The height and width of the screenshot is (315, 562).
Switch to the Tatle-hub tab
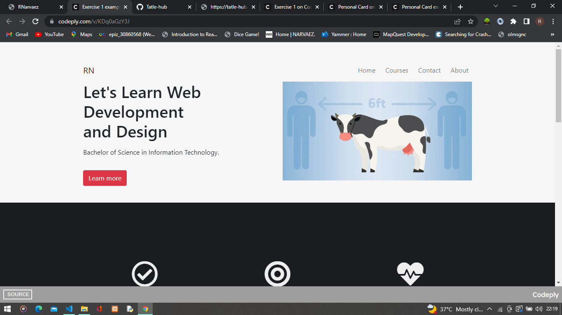coord(163,7)
